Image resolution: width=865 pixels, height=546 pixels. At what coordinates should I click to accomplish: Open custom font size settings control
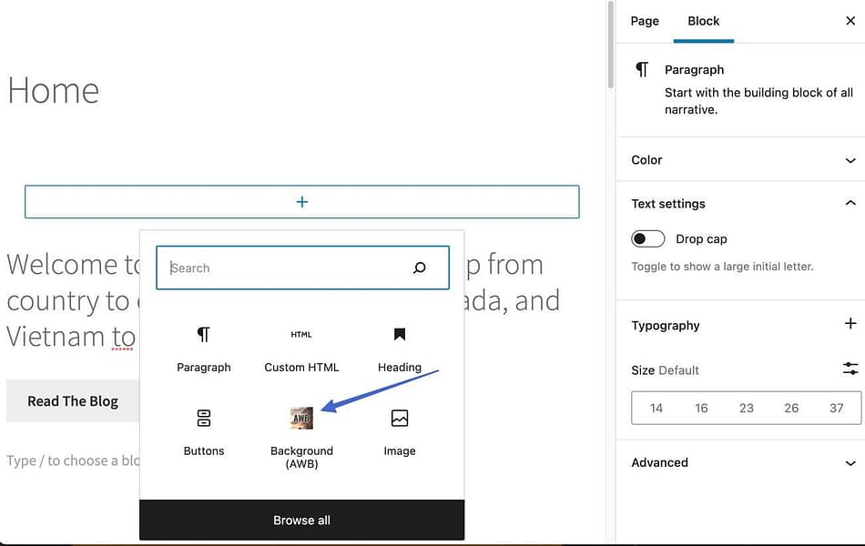click(x=849, y=369)
